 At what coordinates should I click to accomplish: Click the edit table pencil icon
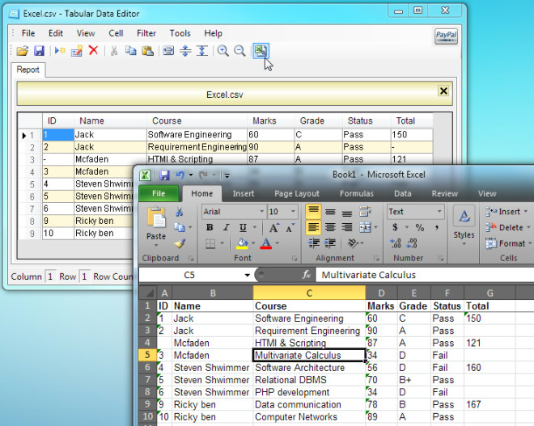[77, 51]
